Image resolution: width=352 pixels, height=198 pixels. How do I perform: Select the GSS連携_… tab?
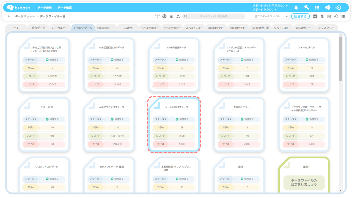pyautogui.click(x=304, y=28)
